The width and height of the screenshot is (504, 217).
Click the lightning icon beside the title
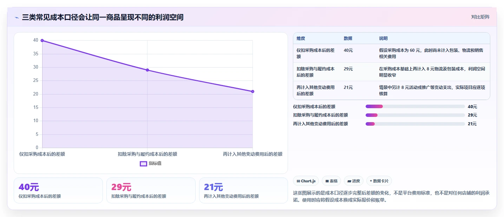click(17, 17)
